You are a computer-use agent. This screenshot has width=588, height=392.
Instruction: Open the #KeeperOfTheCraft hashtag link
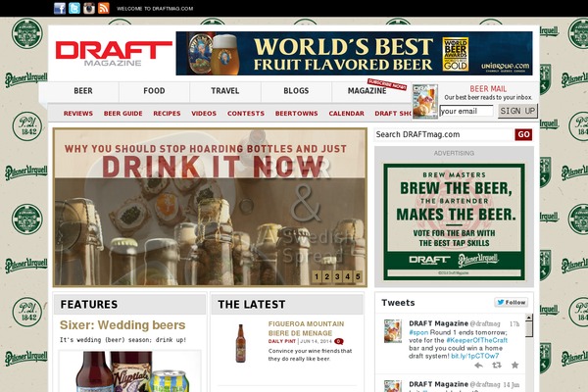coord(476,340)
